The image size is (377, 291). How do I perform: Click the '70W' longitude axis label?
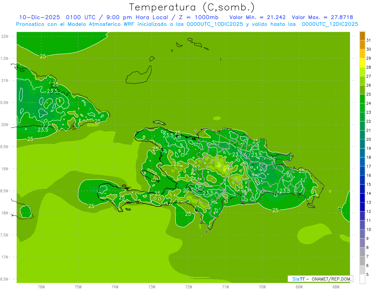pyautogui.click(x=262, y=287)
